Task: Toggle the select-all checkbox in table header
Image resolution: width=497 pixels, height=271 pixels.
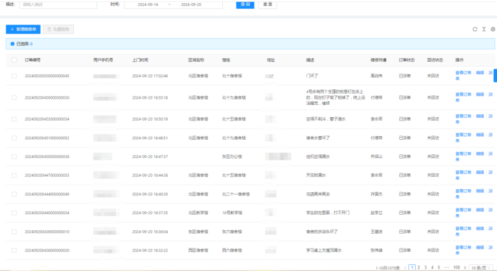Action: point(14,60)
